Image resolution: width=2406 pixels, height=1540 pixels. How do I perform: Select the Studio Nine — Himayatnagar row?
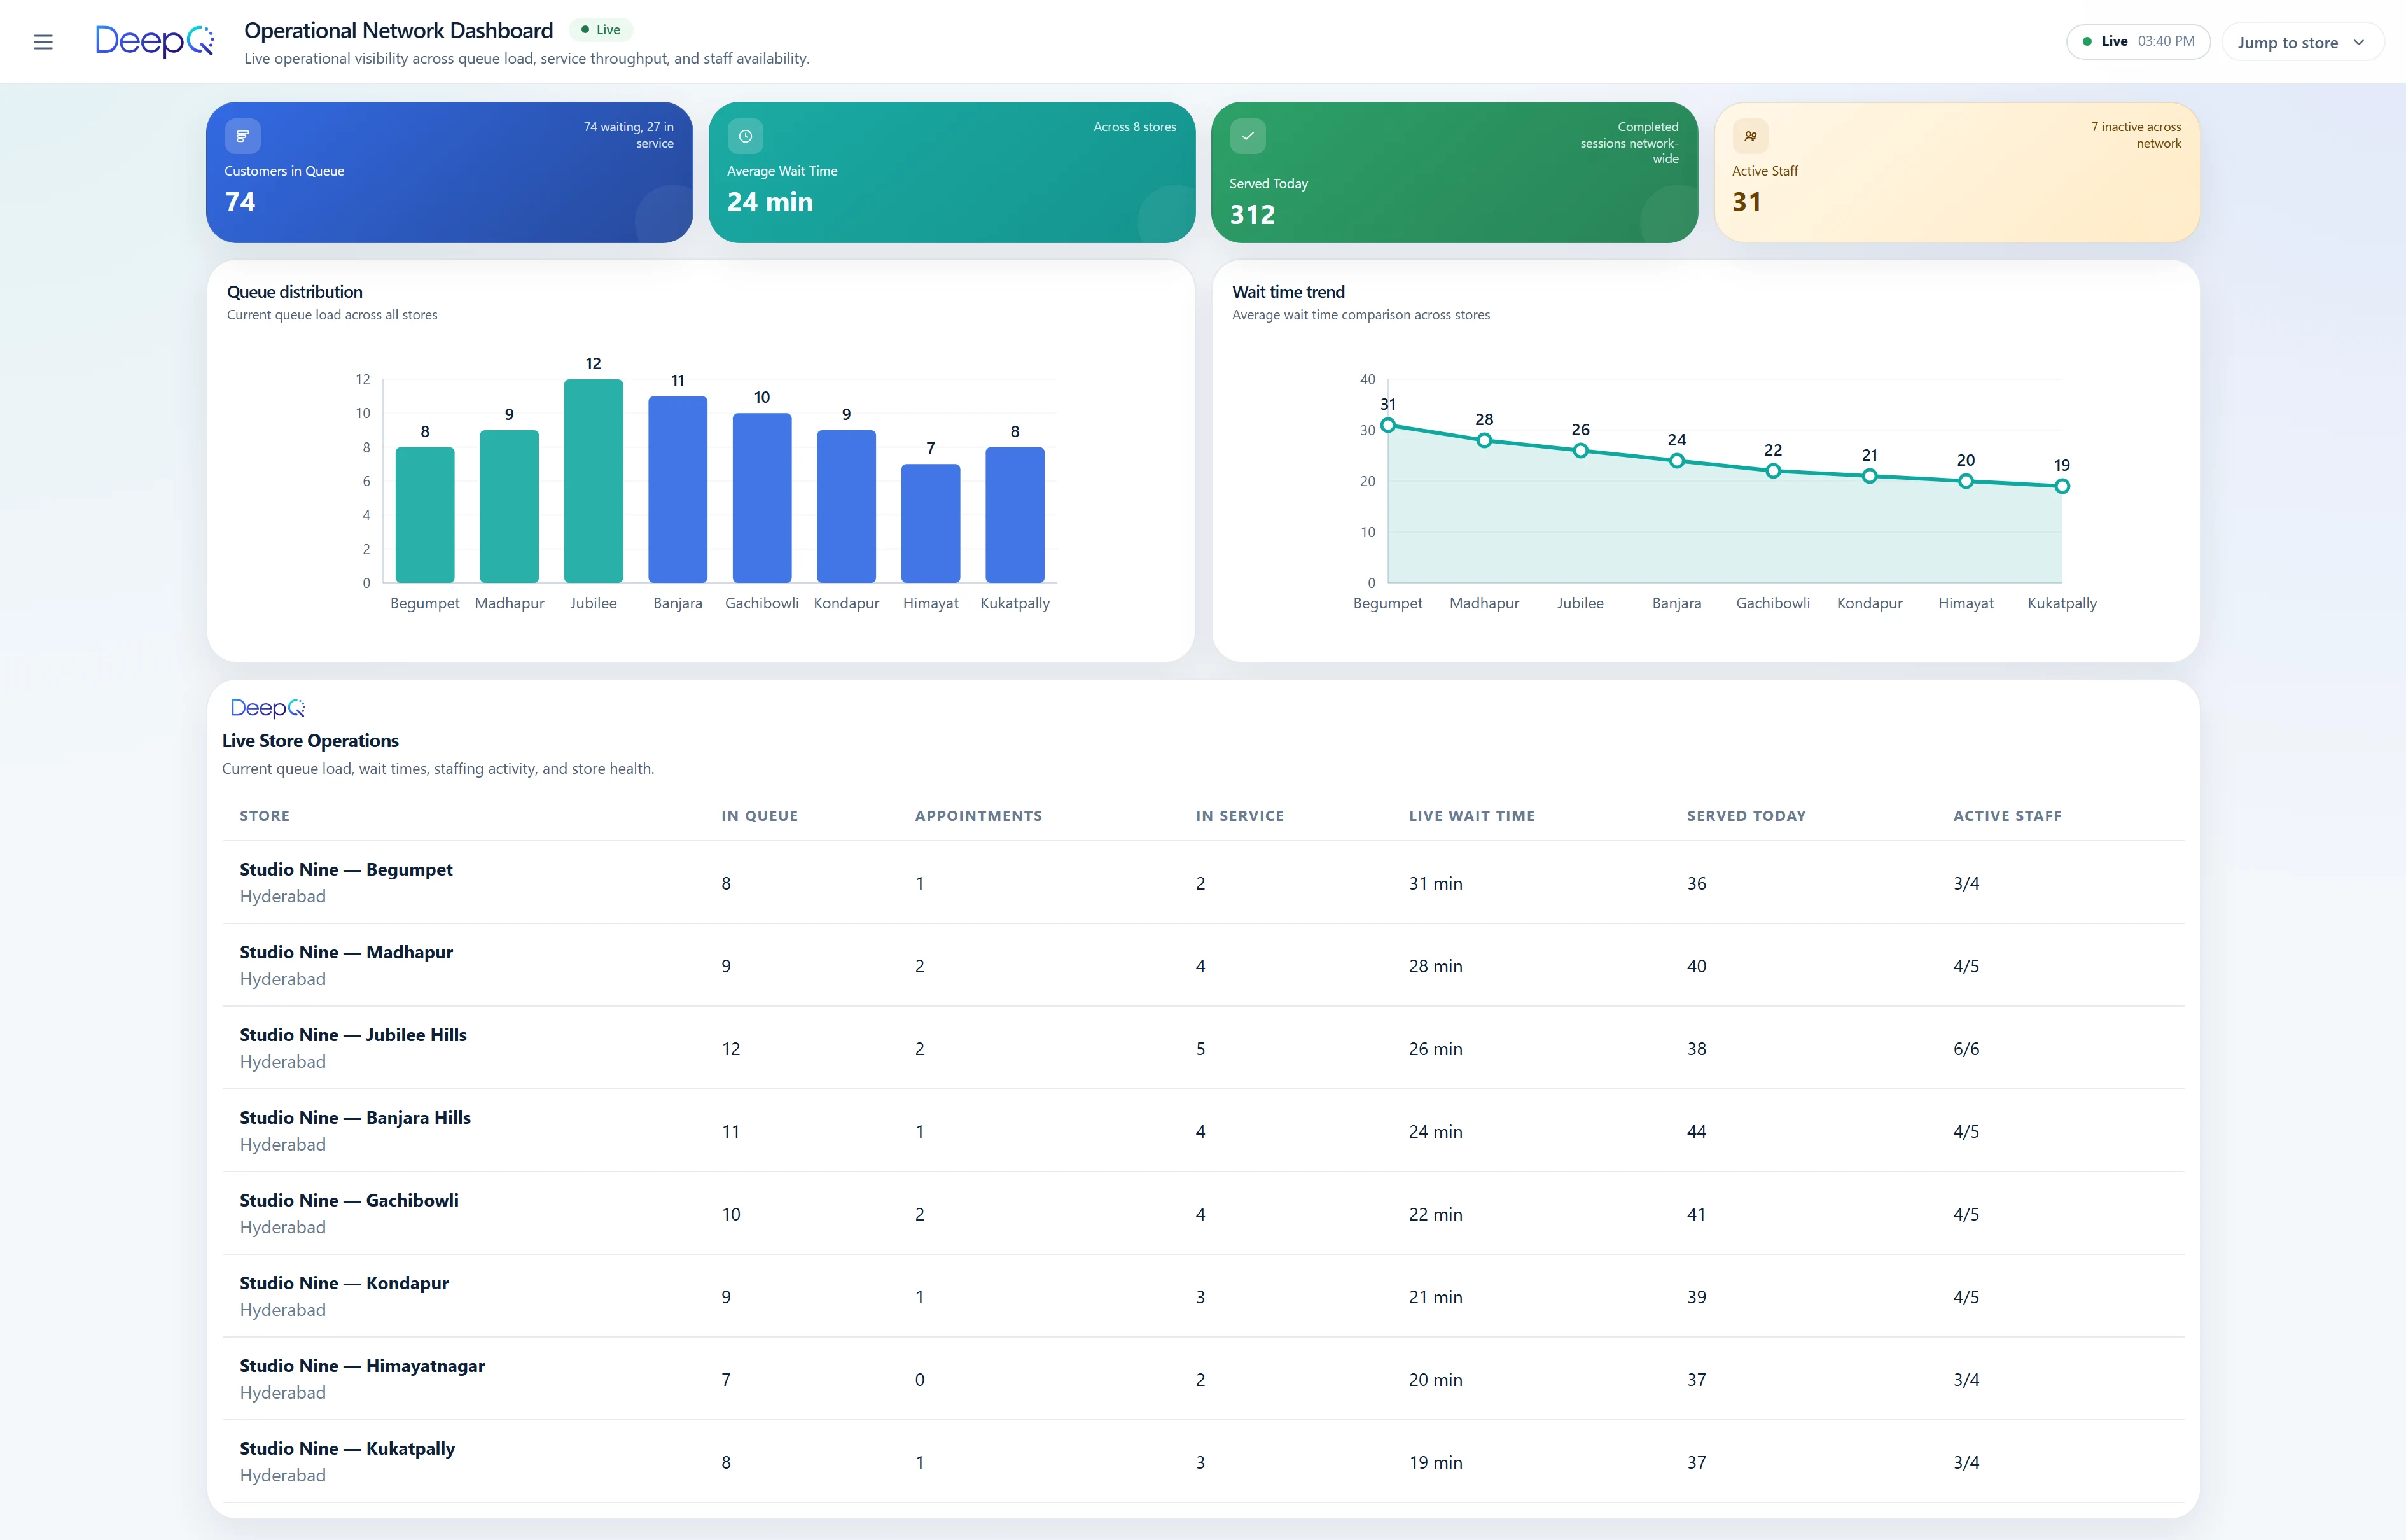(1204, 1379)
